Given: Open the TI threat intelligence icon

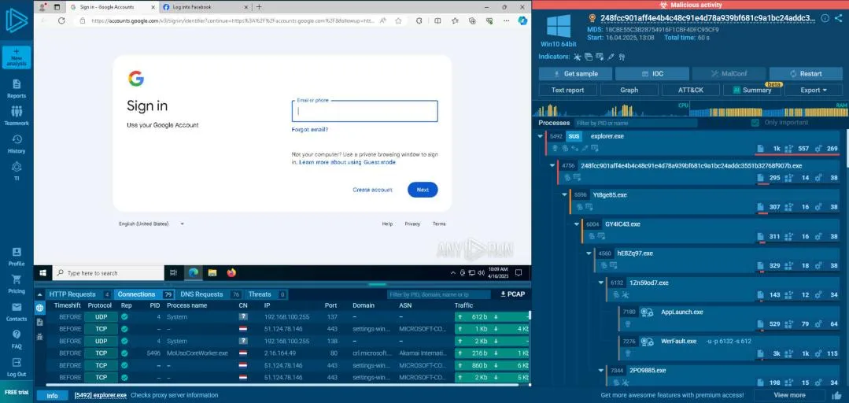Looking at the screenshot, I should pos(17,167).
